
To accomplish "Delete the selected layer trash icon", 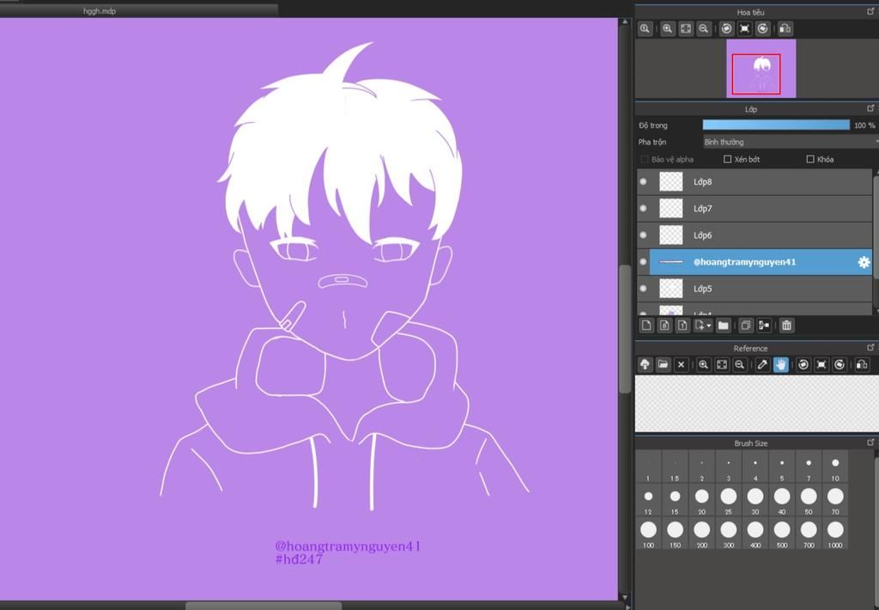I will [x=786, y=326].
